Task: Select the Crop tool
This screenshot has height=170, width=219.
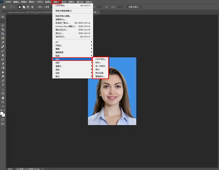Action: pyautogui.click(x=3, y=34)
